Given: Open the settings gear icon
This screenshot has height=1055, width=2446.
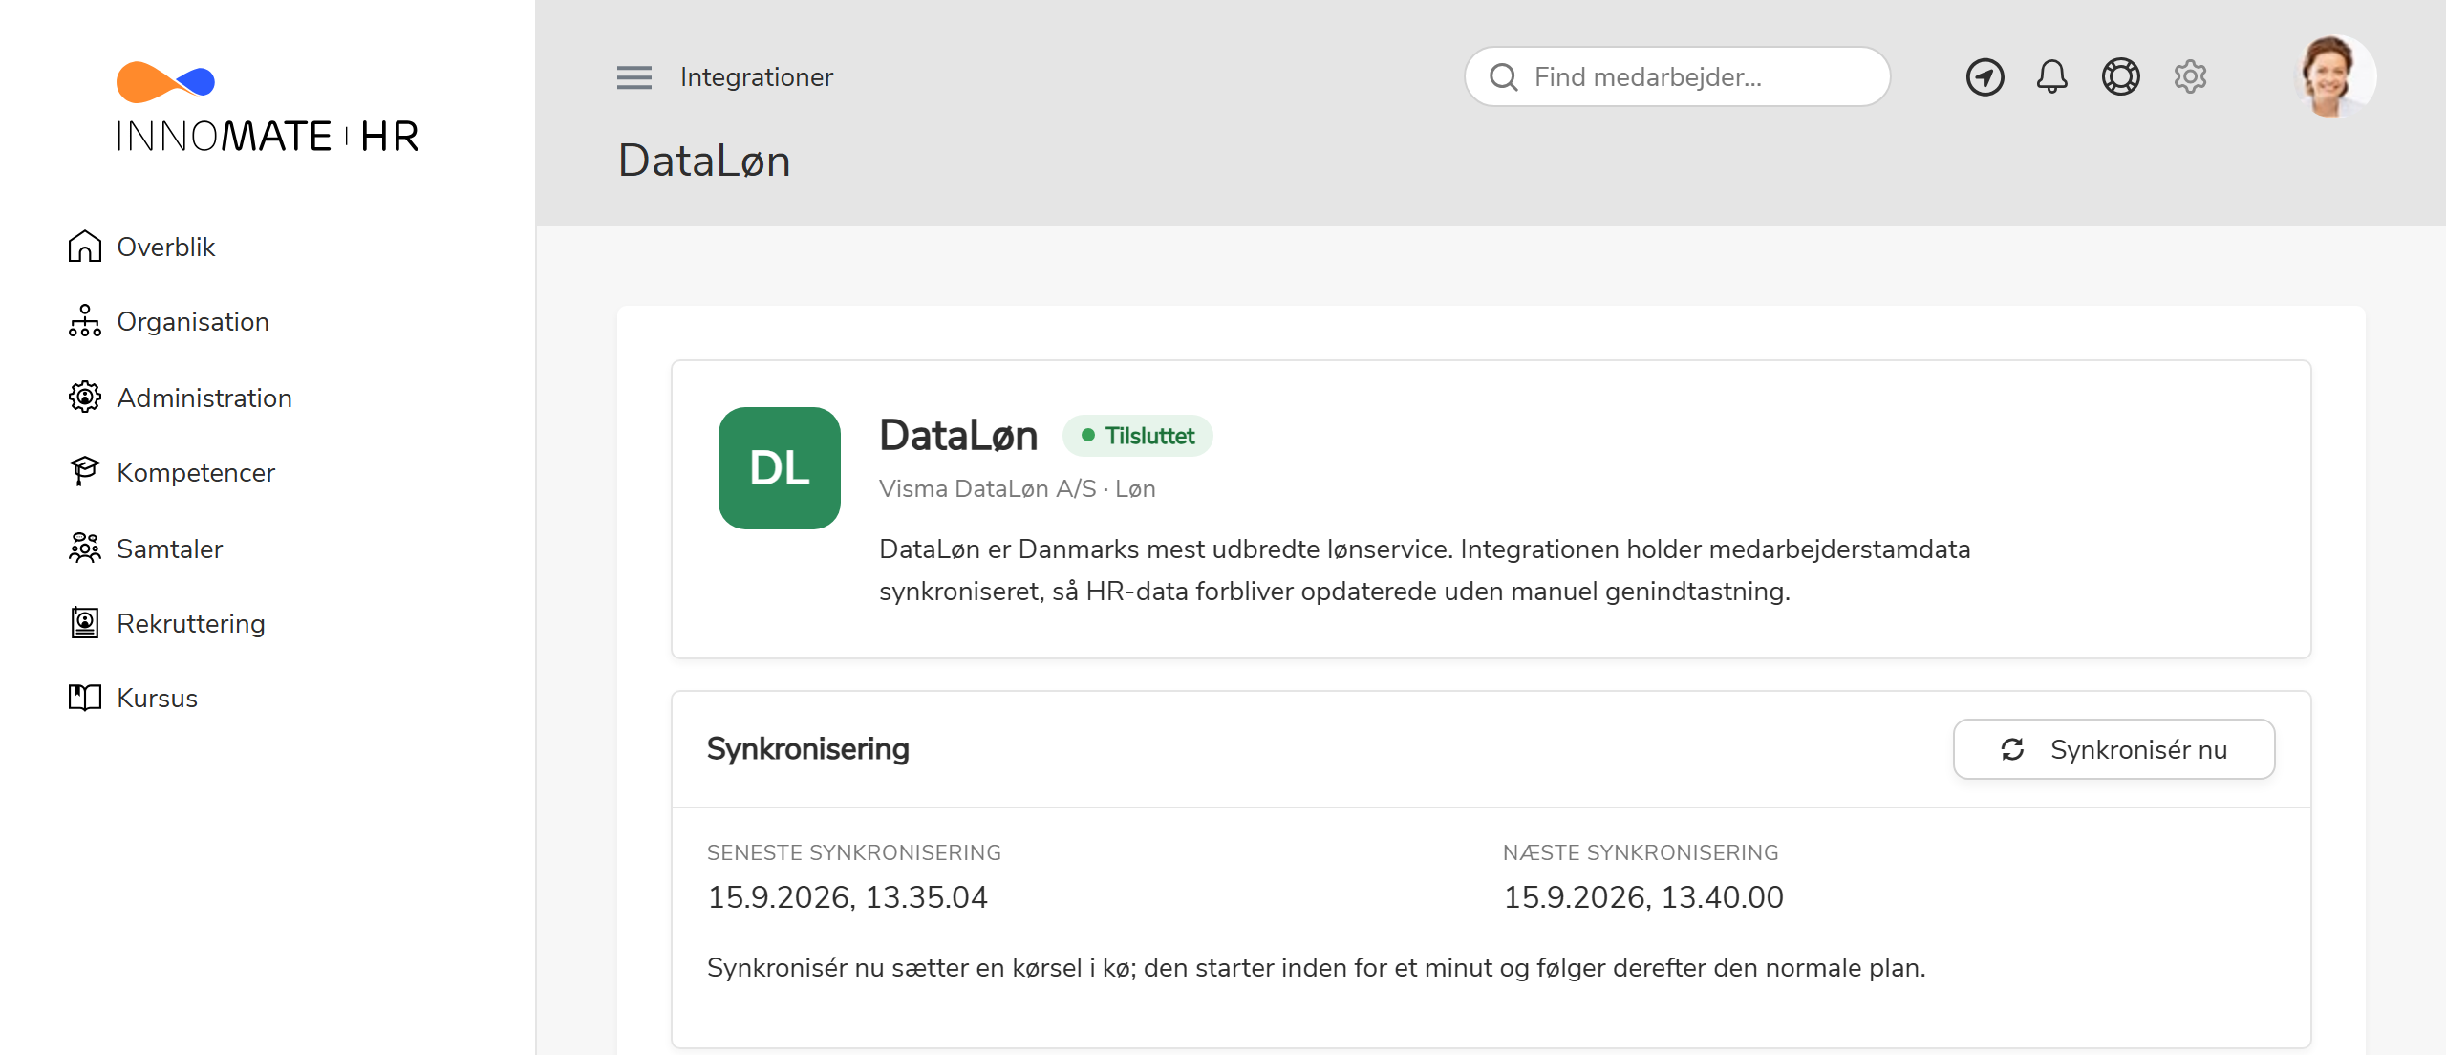Looking at the screenshot, I should 2190,76.
